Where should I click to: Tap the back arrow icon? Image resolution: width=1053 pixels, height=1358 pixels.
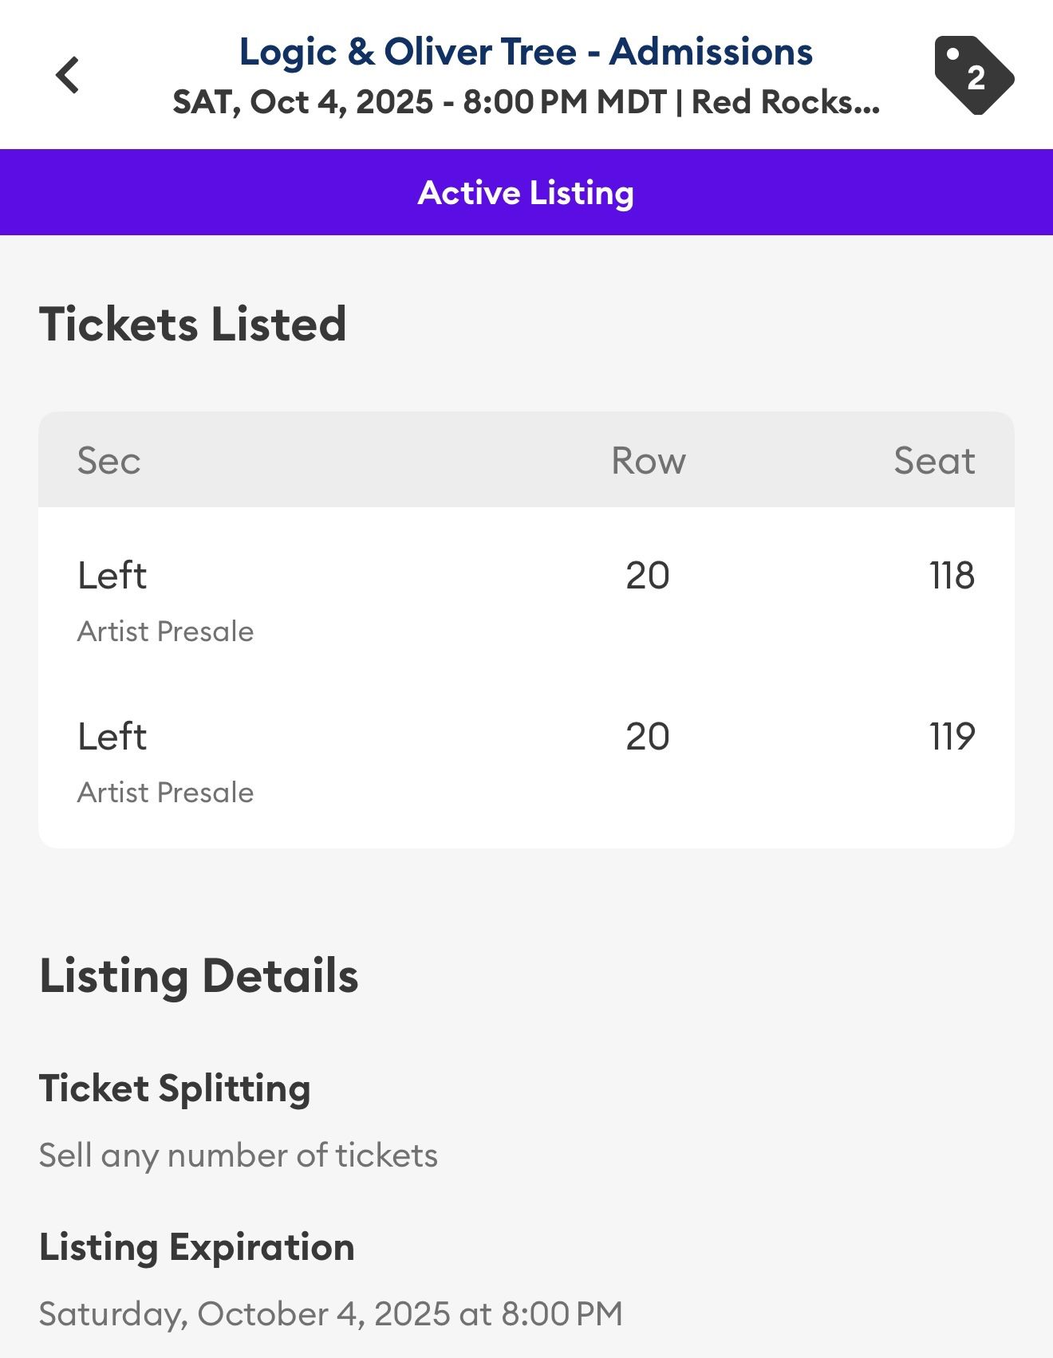click(x=68, y=76)
